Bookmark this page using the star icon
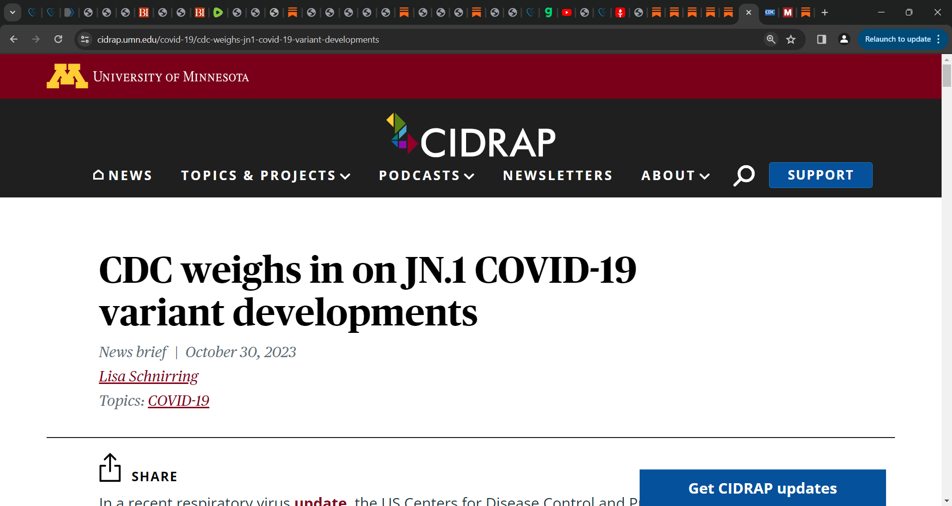Screen dimensions: 952x506 791,39
